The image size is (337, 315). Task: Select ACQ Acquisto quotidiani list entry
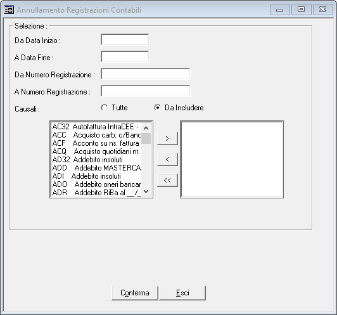pyautogui.click(x=96, y=151)
